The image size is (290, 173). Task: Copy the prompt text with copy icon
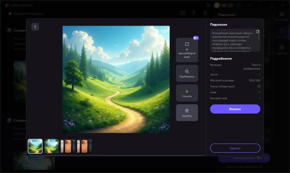pos(257,31)
